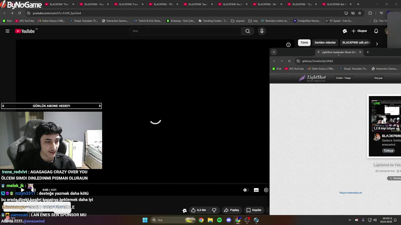Open a new tab in the main browser
Image resolution: width=401 pixels, height=225 pixels.
[x=358, y=4]
